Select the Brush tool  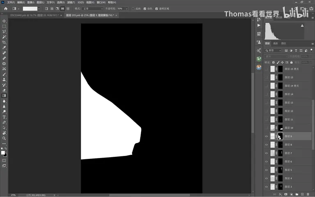pos(4,74)
